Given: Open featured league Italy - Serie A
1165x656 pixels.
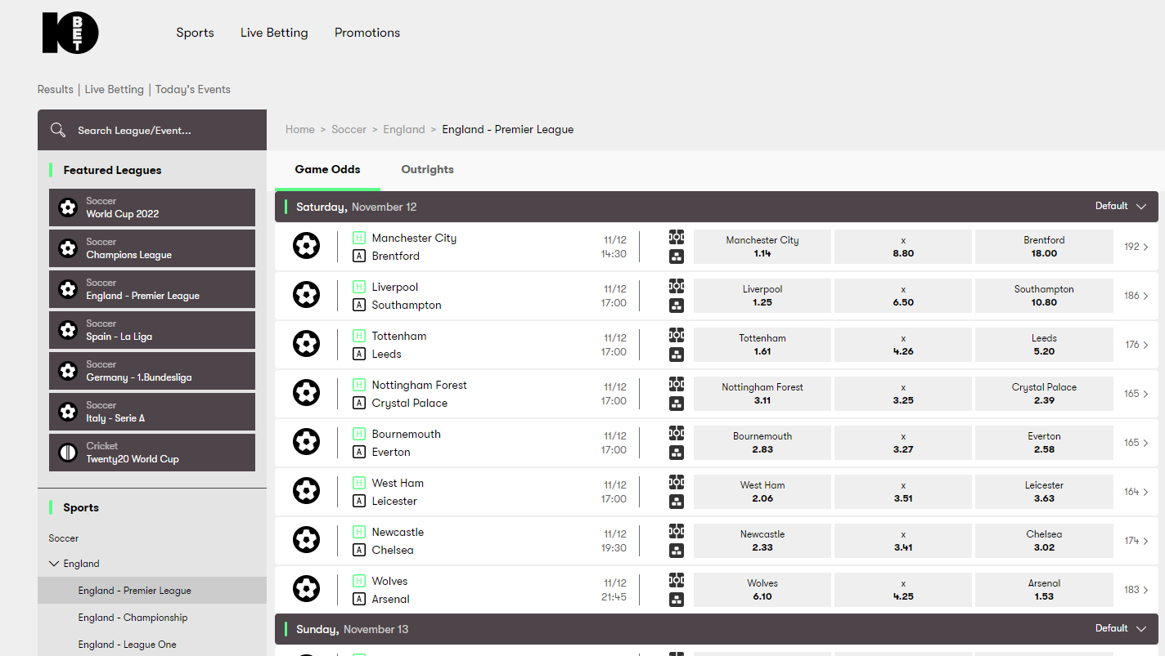Looking at the screenshot, I should pos(152,412).
